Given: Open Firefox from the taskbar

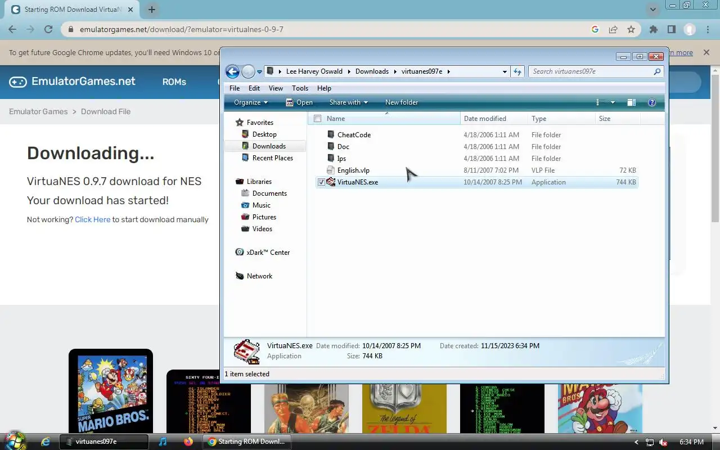Looking at the screenshot, I should 188,442.
